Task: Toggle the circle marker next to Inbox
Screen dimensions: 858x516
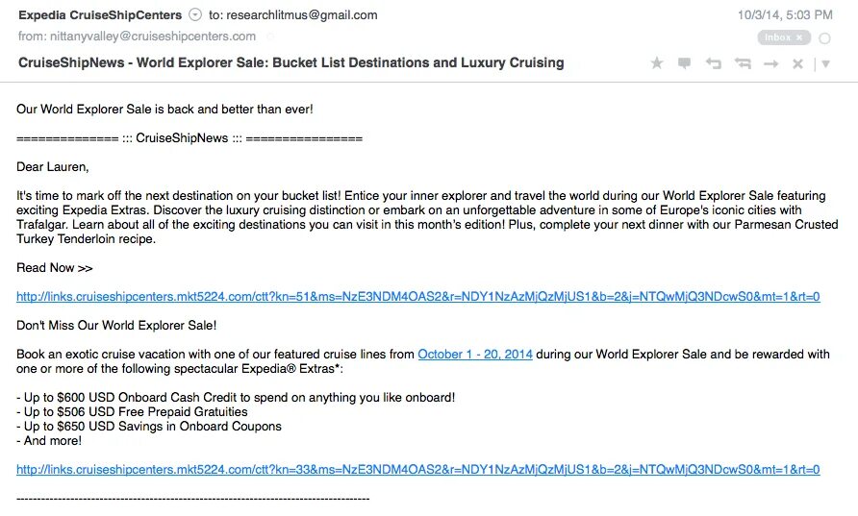Action: click(825, 37)
